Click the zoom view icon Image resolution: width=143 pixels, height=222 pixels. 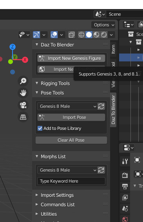point(23,81)
